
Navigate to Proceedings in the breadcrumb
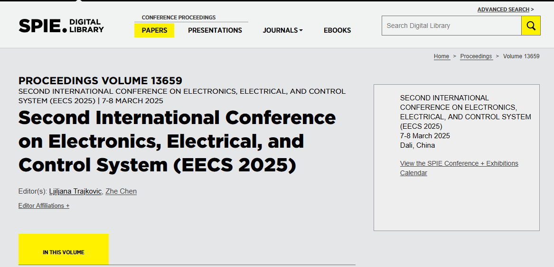(476, 56)
